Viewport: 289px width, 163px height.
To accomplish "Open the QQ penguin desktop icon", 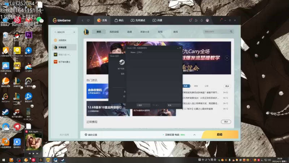I will (17, 36).
